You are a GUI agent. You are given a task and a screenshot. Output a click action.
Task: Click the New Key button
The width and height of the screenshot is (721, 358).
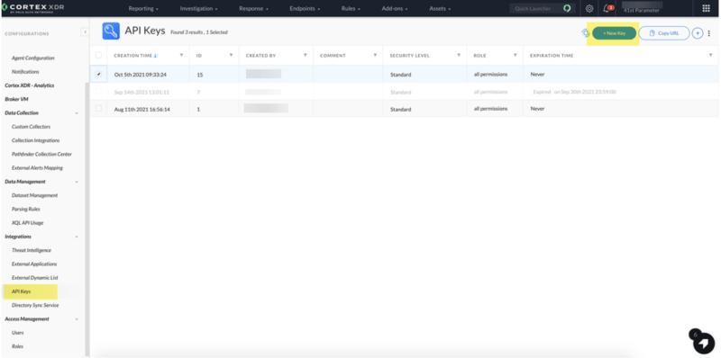pos(614,33)
